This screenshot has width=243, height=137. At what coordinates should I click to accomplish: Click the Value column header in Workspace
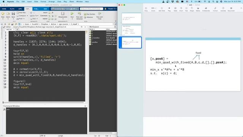point(108,29)
